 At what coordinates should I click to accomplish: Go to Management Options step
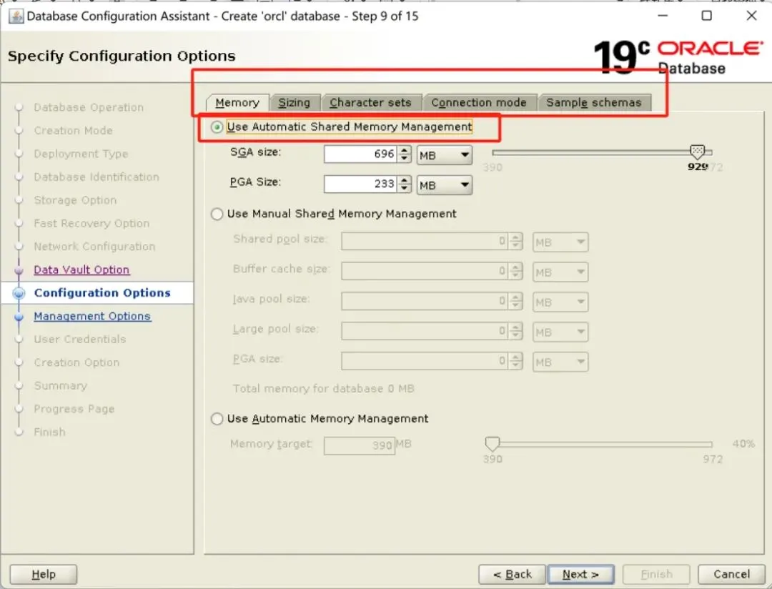coord(92,316)
